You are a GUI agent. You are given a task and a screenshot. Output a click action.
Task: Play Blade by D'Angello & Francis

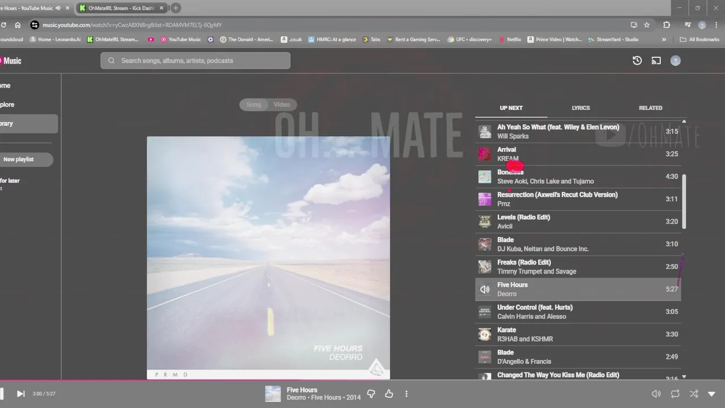[578, 357]
